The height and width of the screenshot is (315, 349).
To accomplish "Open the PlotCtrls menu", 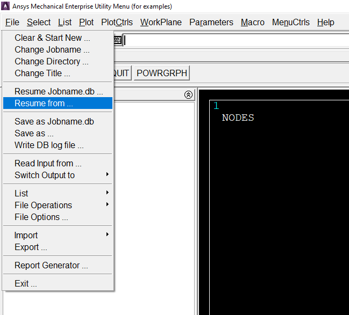I will coord(117,22).
